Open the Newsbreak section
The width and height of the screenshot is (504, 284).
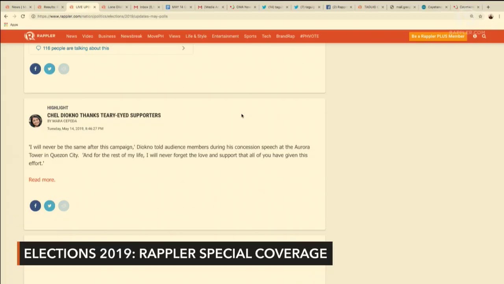click(x=132, y=36)
